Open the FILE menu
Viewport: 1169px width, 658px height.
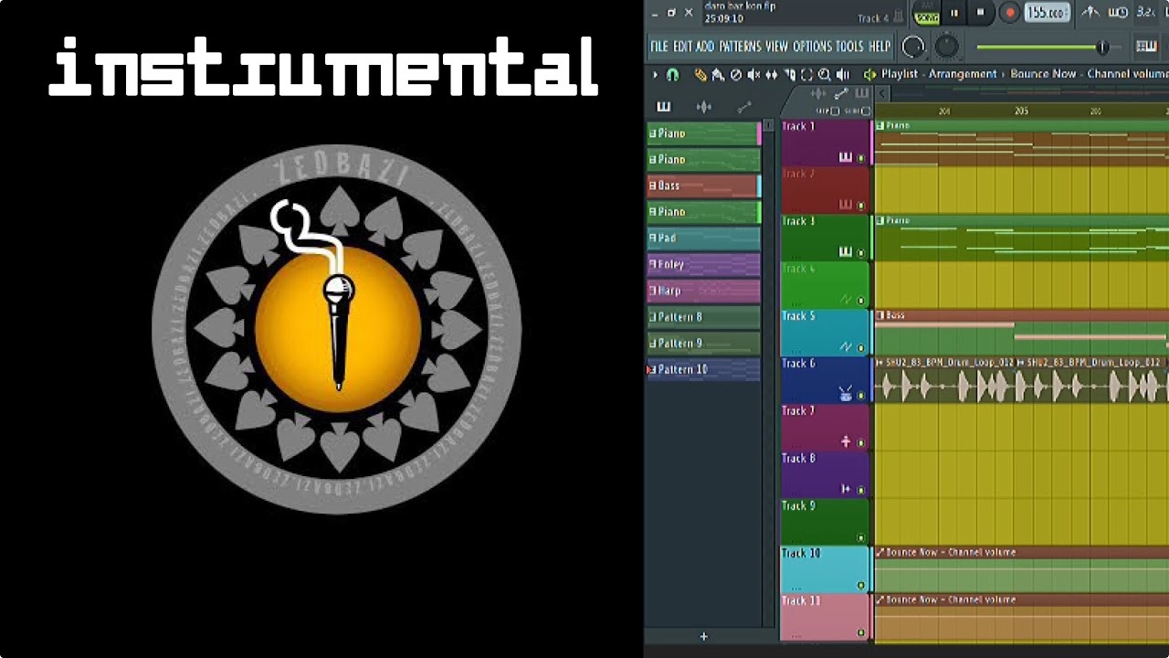coord(659,47)
